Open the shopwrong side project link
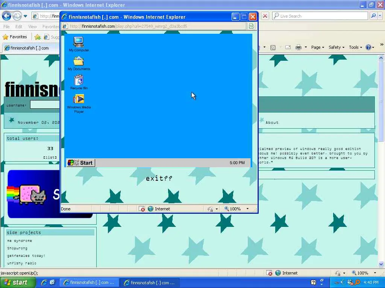 [17, 248]
